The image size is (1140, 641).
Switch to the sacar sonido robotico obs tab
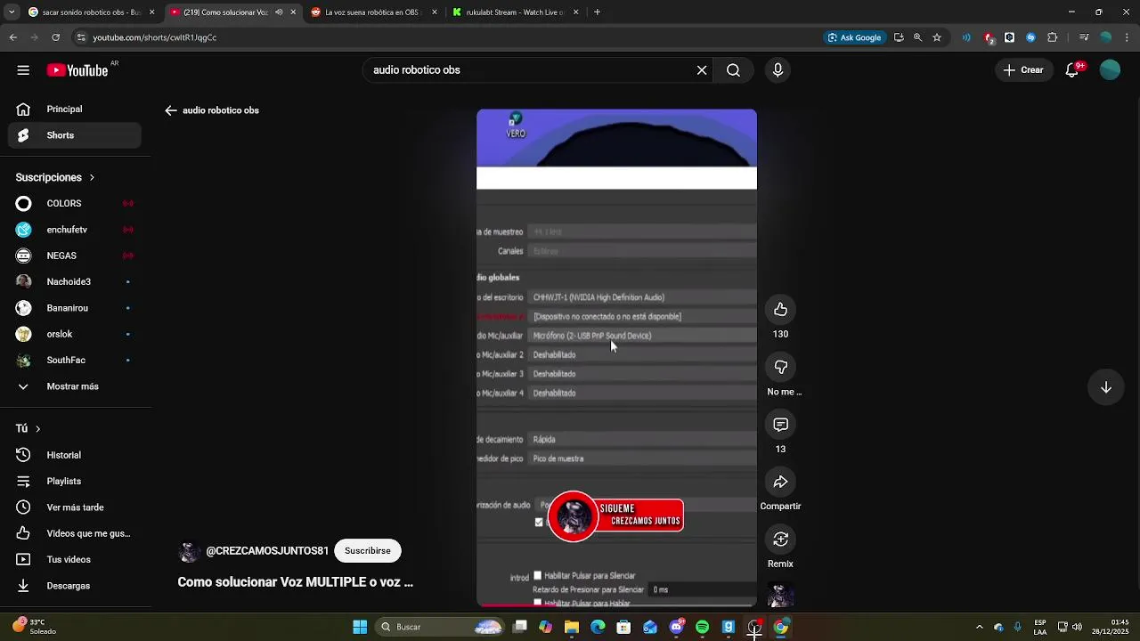click(x=92, y=12)
